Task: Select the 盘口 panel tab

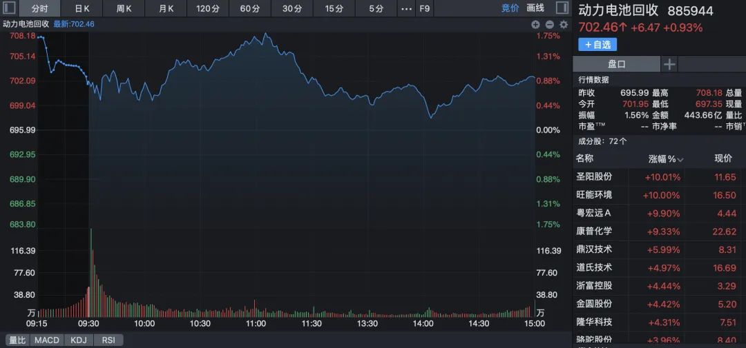Action: click(617, 64)
